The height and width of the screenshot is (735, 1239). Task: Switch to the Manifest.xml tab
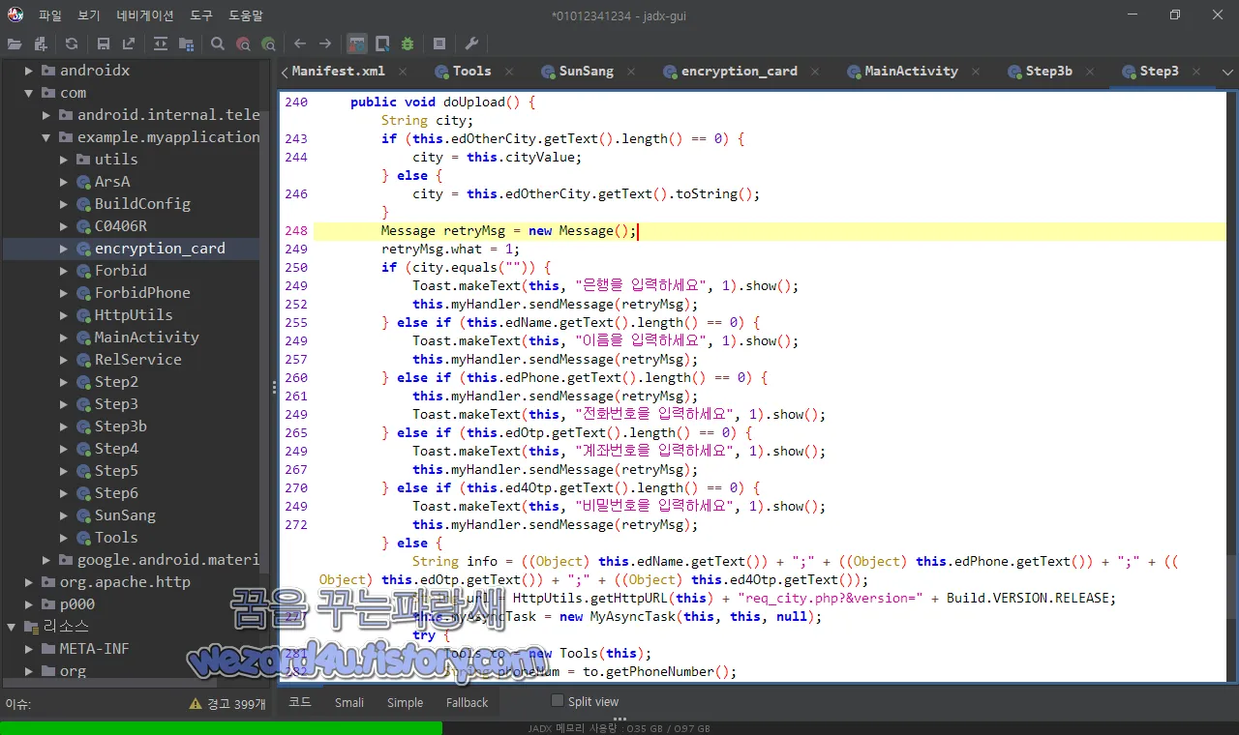point(338,71)
